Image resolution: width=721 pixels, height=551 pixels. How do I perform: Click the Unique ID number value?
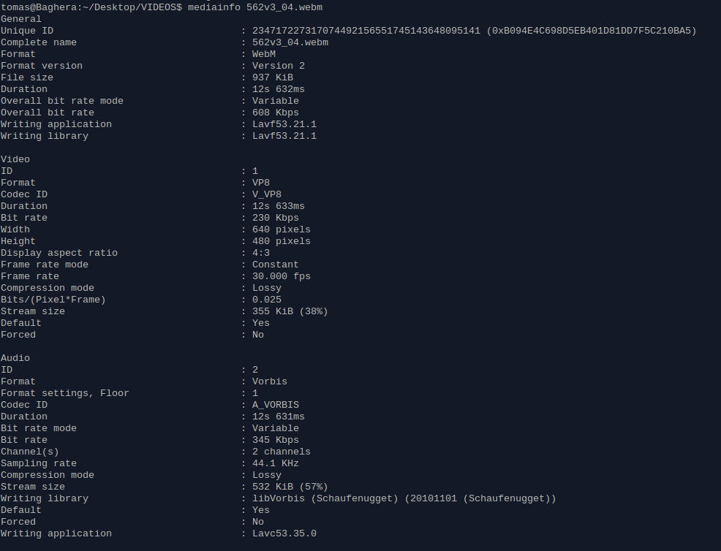[x=366, y=31]
